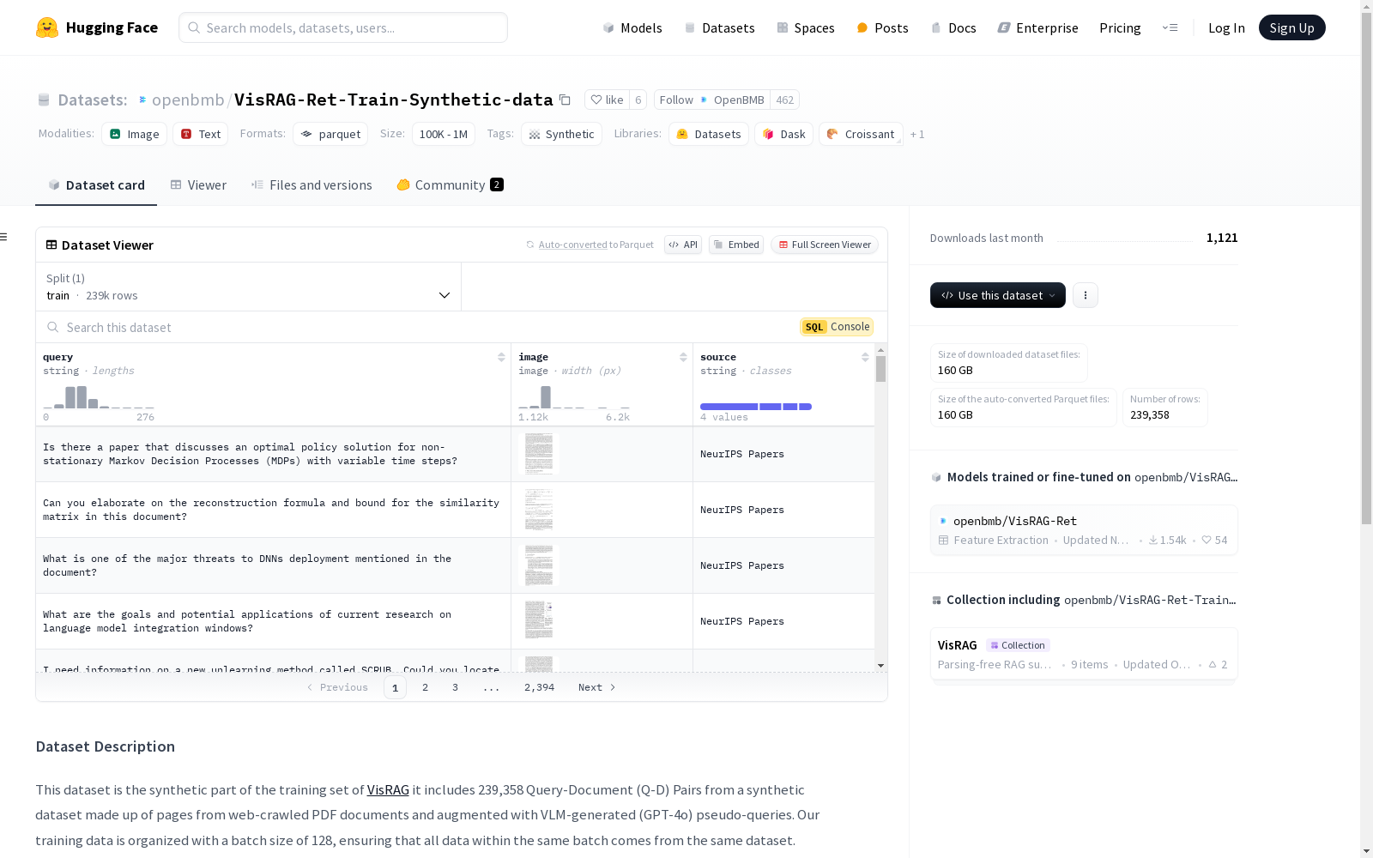1373x858 pixels.
Task: Open the Croissant library tag
Action: [x=861, y=134]
